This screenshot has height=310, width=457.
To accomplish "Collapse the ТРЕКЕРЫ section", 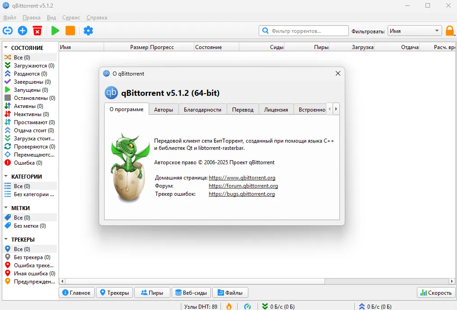I will 6,239.
